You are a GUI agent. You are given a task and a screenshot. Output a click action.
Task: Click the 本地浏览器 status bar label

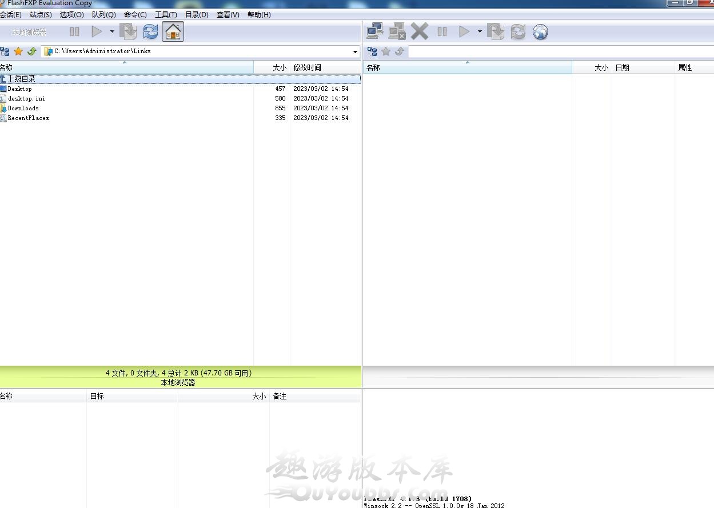click(x=178, y=382)
